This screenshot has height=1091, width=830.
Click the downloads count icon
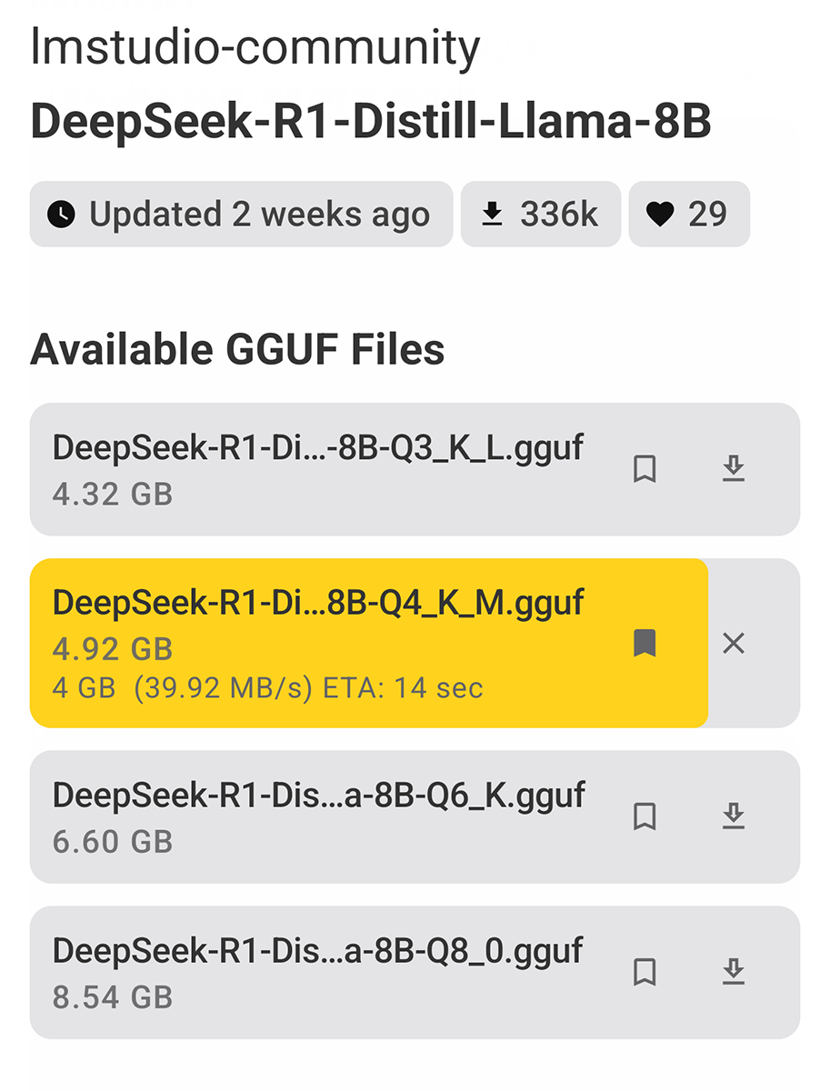[492, 215]
